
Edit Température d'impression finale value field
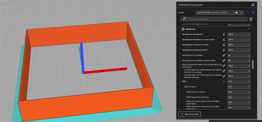pyautogui.click(x=239, y=50)
